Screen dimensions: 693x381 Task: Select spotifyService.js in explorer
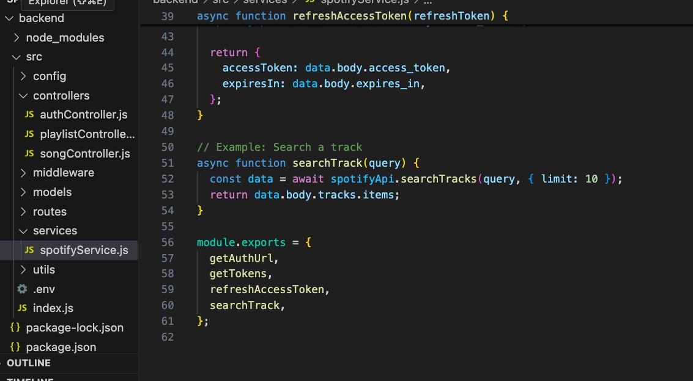(84, 250)
